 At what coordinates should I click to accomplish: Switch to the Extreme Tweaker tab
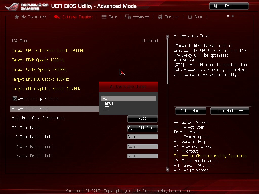[73, 17]
